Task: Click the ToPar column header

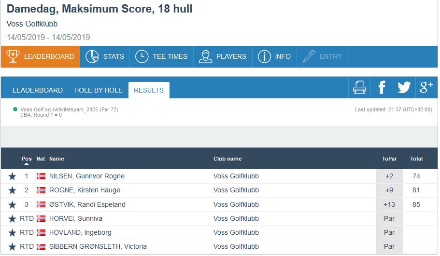Action: click(x=389, y=159)
